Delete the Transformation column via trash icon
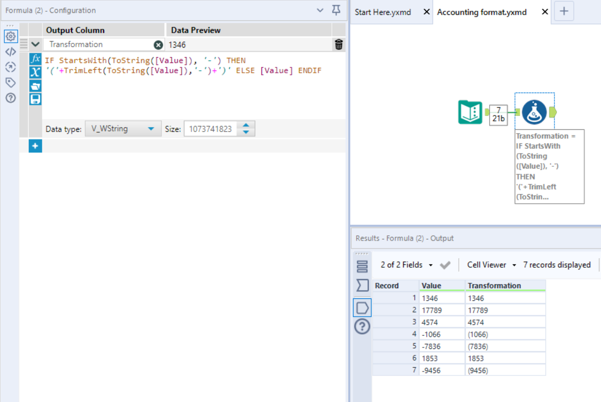 [338, 45]
